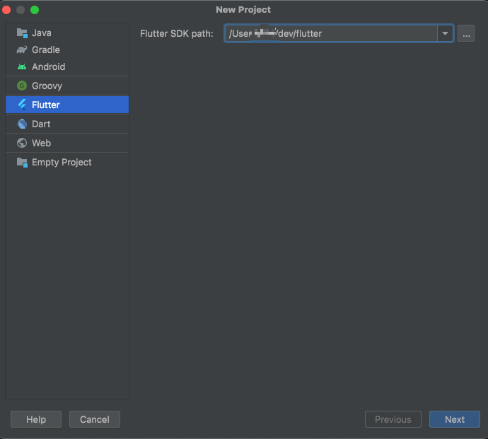Go to Previous wizard step

[x=393, y=419]
